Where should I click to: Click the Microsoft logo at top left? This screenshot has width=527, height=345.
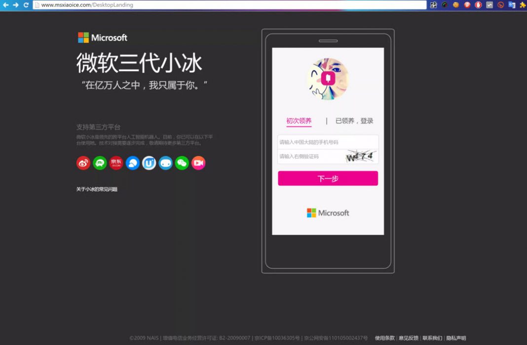tap(103, 38)
